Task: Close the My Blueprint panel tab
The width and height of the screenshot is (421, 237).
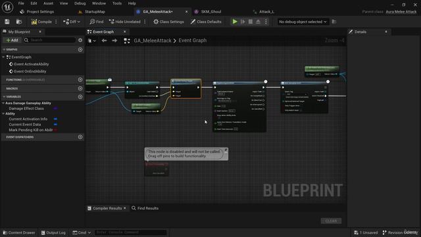Action: tap(40, 32)
